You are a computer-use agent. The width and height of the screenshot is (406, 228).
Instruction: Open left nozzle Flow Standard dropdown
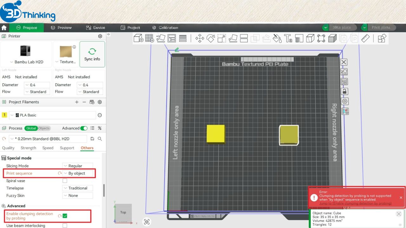pos(37,92)
